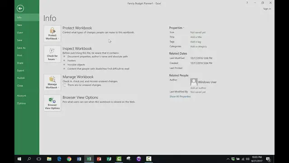Open the Manage Workbook dropdown button

[x=52, y=82]
